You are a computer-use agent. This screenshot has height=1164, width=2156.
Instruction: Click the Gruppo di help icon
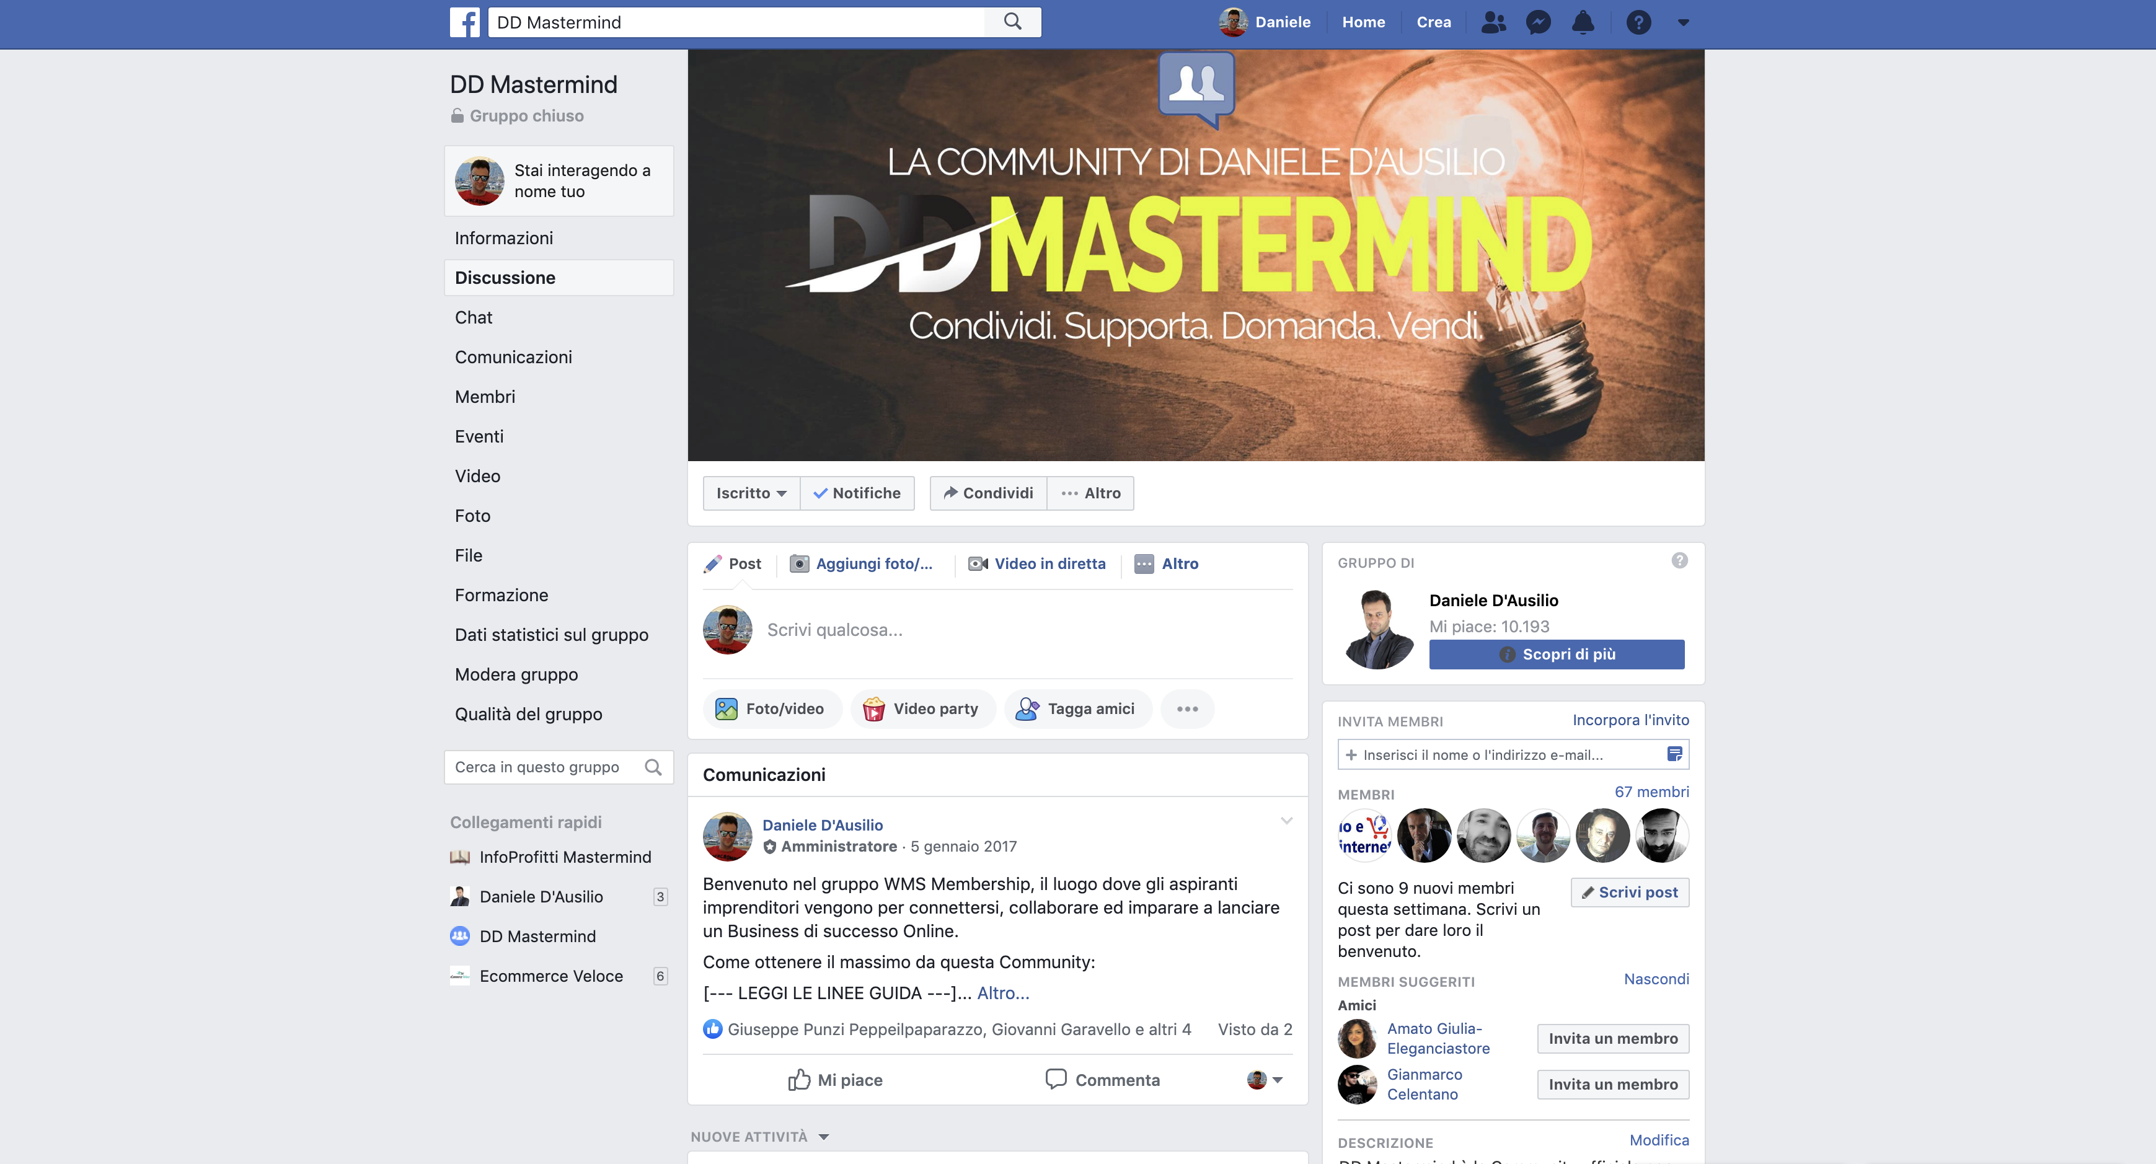tap(1679, 561)
